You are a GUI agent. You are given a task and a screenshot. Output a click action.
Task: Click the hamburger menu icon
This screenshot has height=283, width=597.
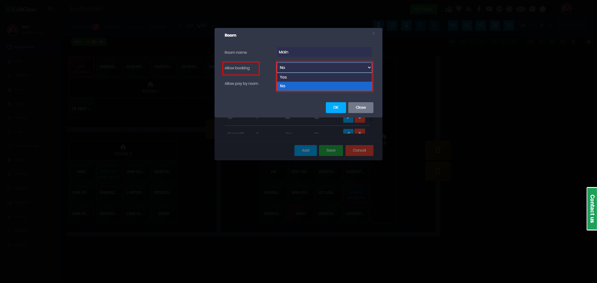[50, 9]
